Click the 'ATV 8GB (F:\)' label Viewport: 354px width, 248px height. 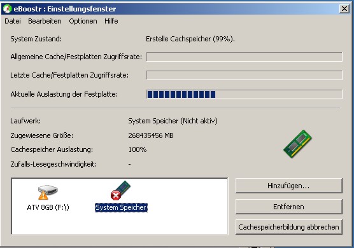[48, 207]
